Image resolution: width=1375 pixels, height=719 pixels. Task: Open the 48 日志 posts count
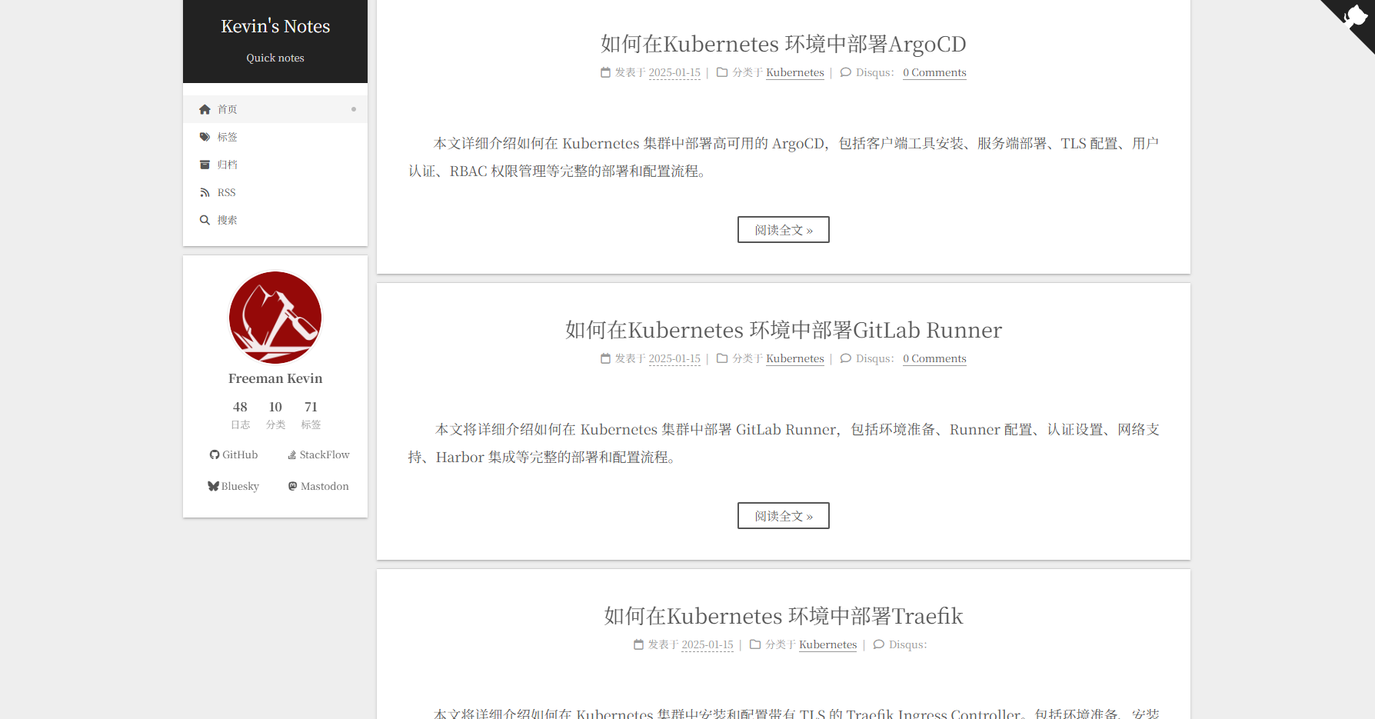coord(240,414)
